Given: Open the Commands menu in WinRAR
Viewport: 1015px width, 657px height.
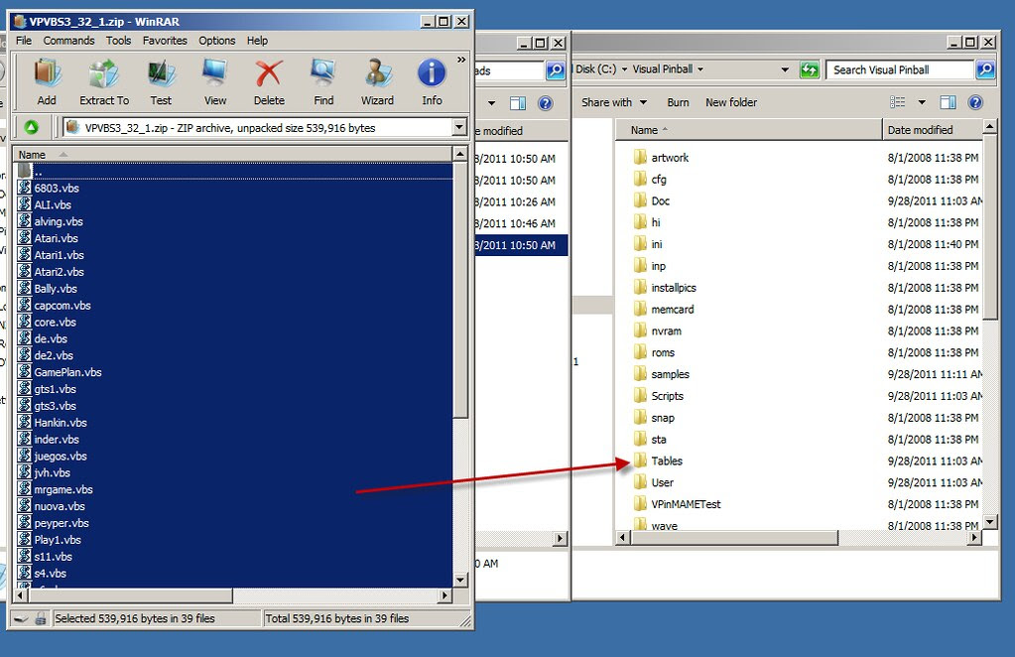Looking at the screenshot, I should tap(68, 40).
